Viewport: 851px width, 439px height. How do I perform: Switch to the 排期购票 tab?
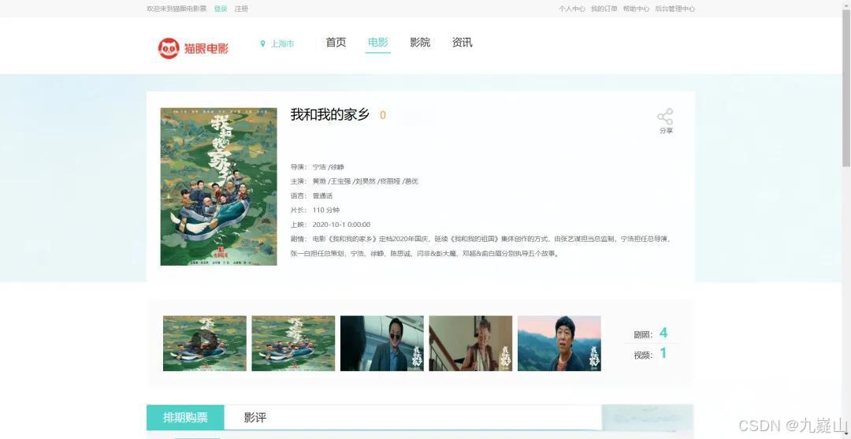[x=186, y=417]
